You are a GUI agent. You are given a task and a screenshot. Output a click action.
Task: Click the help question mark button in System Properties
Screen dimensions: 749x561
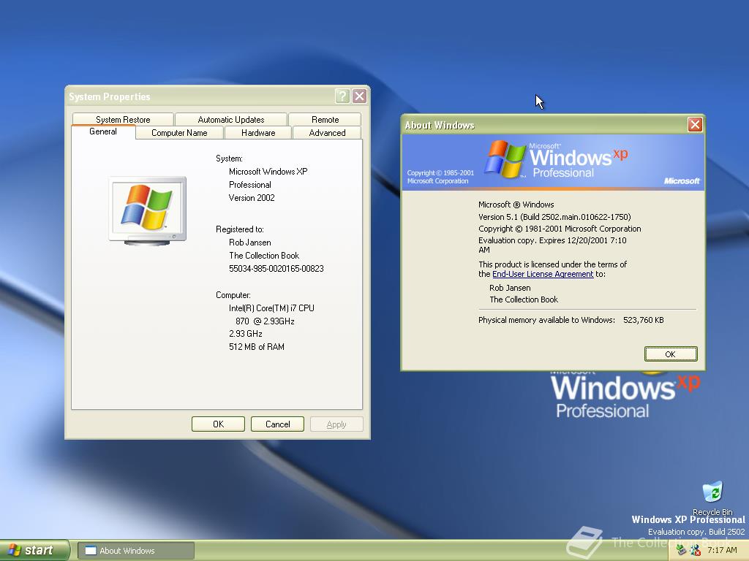(342, 96)
